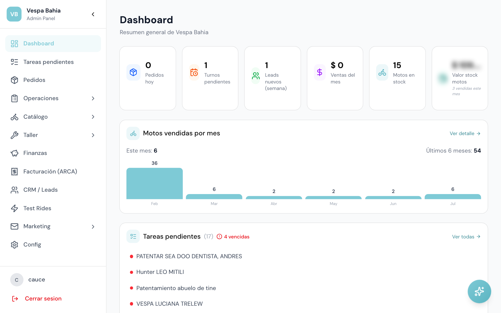Click the 15 Motos en stock value
The image size is (501, 313).
(397, 65)
